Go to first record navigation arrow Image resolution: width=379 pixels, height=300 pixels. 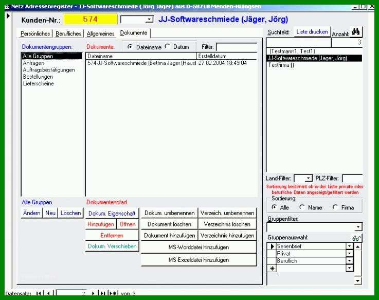coord(39,293)
